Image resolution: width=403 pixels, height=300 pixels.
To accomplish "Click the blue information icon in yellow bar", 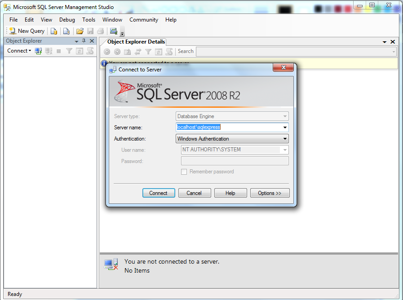I will point(104,63).
